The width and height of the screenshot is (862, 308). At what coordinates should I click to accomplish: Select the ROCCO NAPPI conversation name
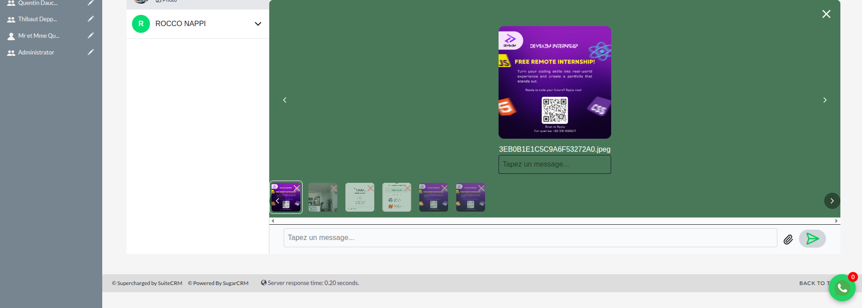point(181,23)
